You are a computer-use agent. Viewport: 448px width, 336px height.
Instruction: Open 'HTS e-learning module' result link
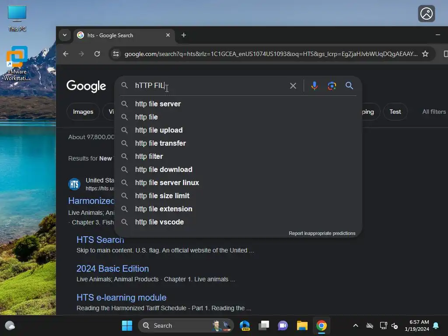click(122, 297)
